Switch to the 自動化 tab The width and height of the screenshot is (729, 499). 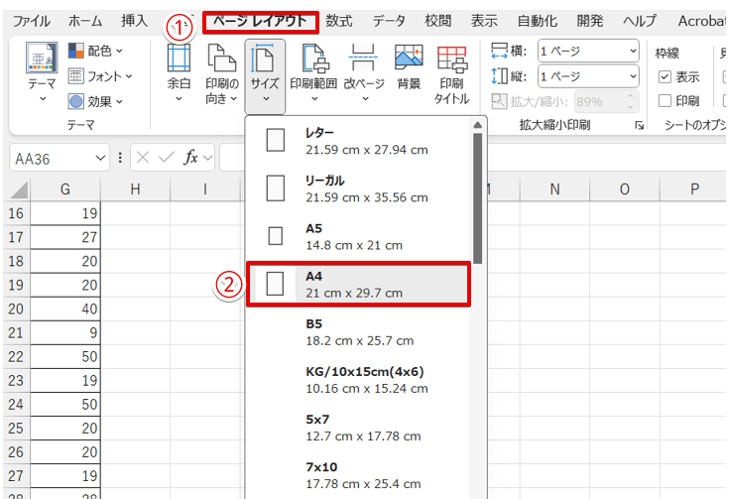[x=537, y=21]
